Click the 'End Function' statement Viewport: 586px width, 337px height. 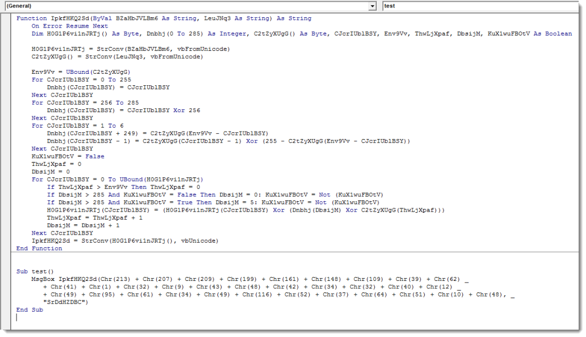(39, 248)
